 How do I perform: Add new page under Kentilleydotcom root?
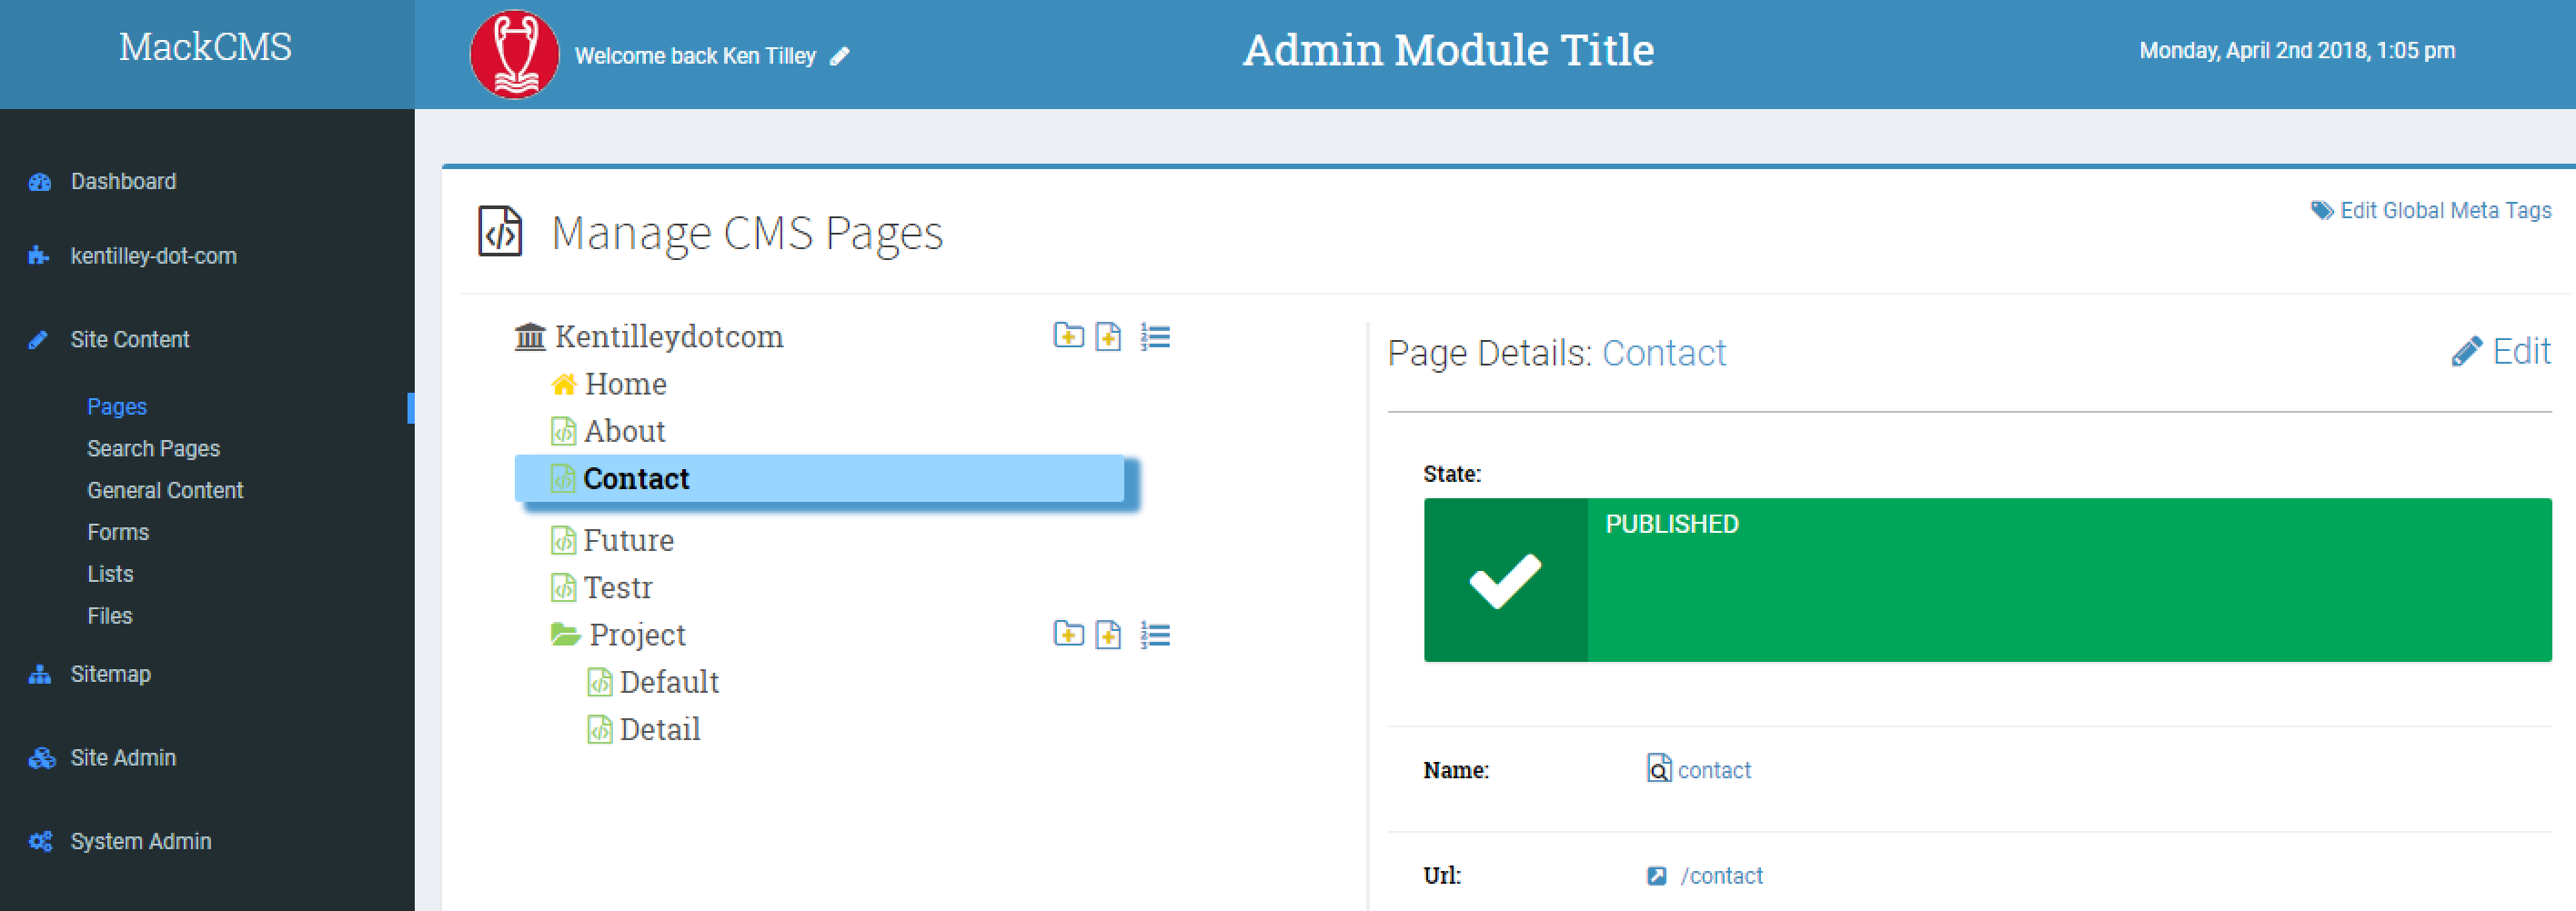(1108, 336)
